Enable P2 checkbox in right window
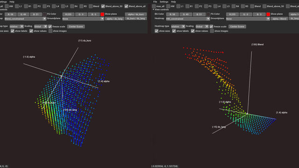The height and width of the screenshot is (168, 299). click(197, 6)
